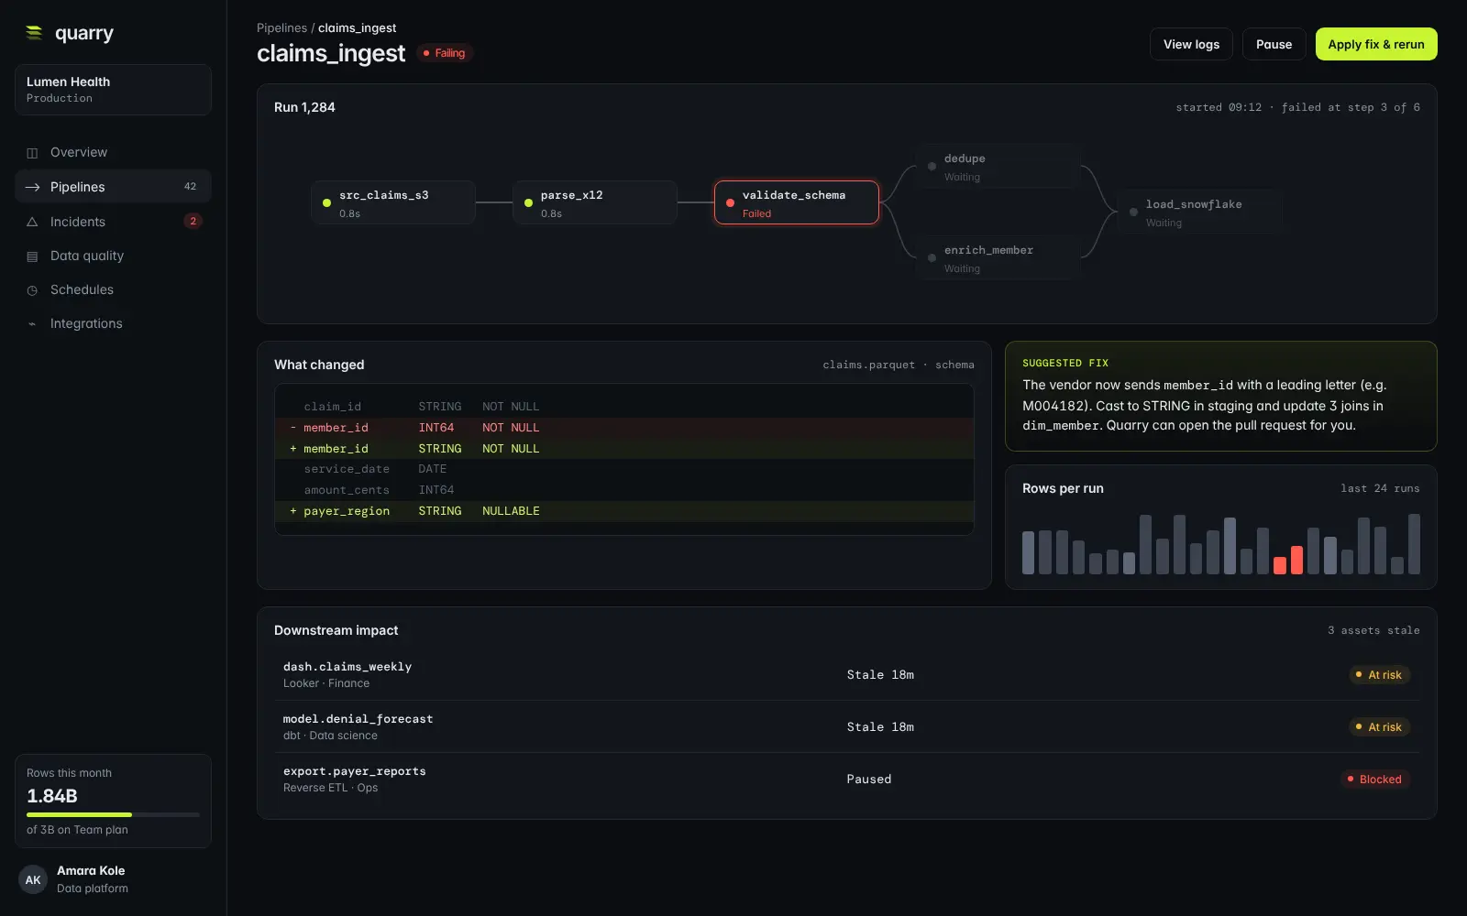Click the Blocked badge for export.payer_reports
The height and width of the screenshot is (916, 1467).
pyautogui.click(x=1374, y=780)
